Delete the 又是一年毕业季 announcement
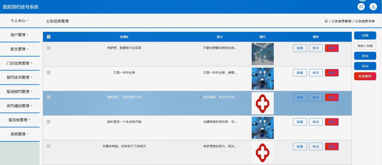Image resolution: width=382 pixels, height=165 pixels. [x=332, y=73]
